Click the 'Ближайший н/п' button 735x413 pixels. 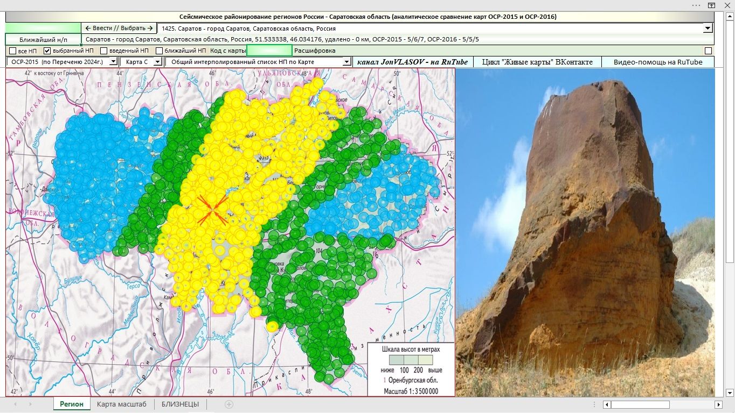point(43,39)
